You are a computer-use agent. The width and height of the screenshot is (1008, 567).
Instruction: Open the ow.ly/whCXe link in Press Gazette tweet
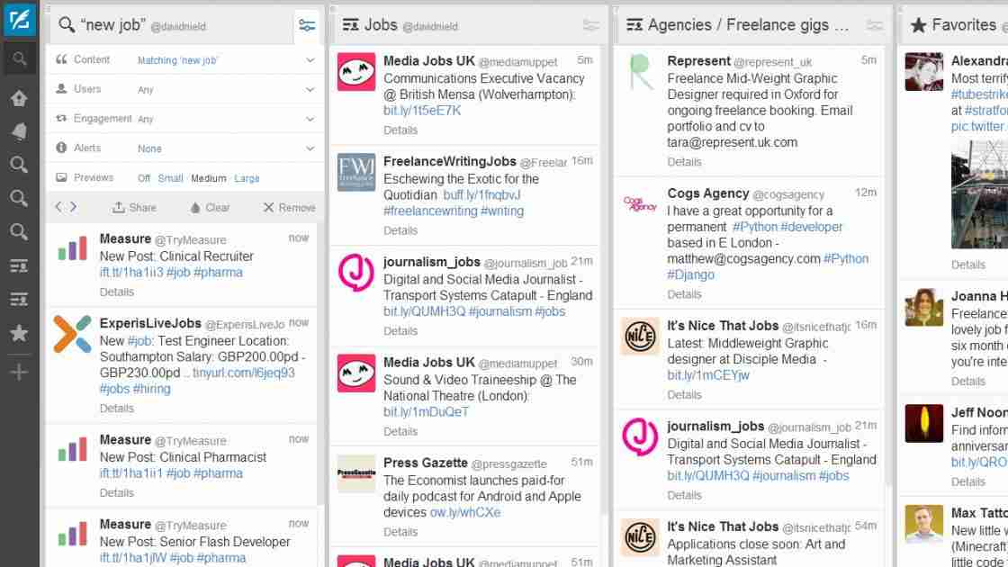(x=464, y=512)
